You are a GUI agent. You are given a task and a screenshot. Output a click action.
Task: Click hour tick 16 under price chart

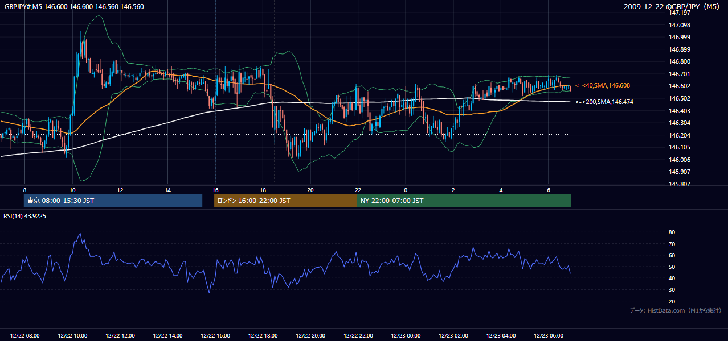pyautogui.click(x=215, y=190)
